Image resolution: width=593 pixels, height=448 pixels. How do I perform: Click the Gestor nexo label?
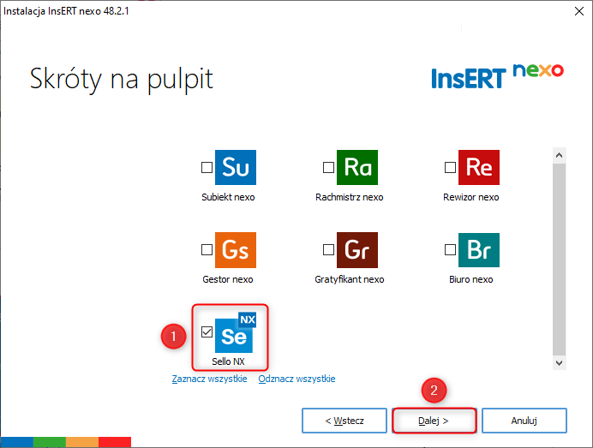click(228, 279)
